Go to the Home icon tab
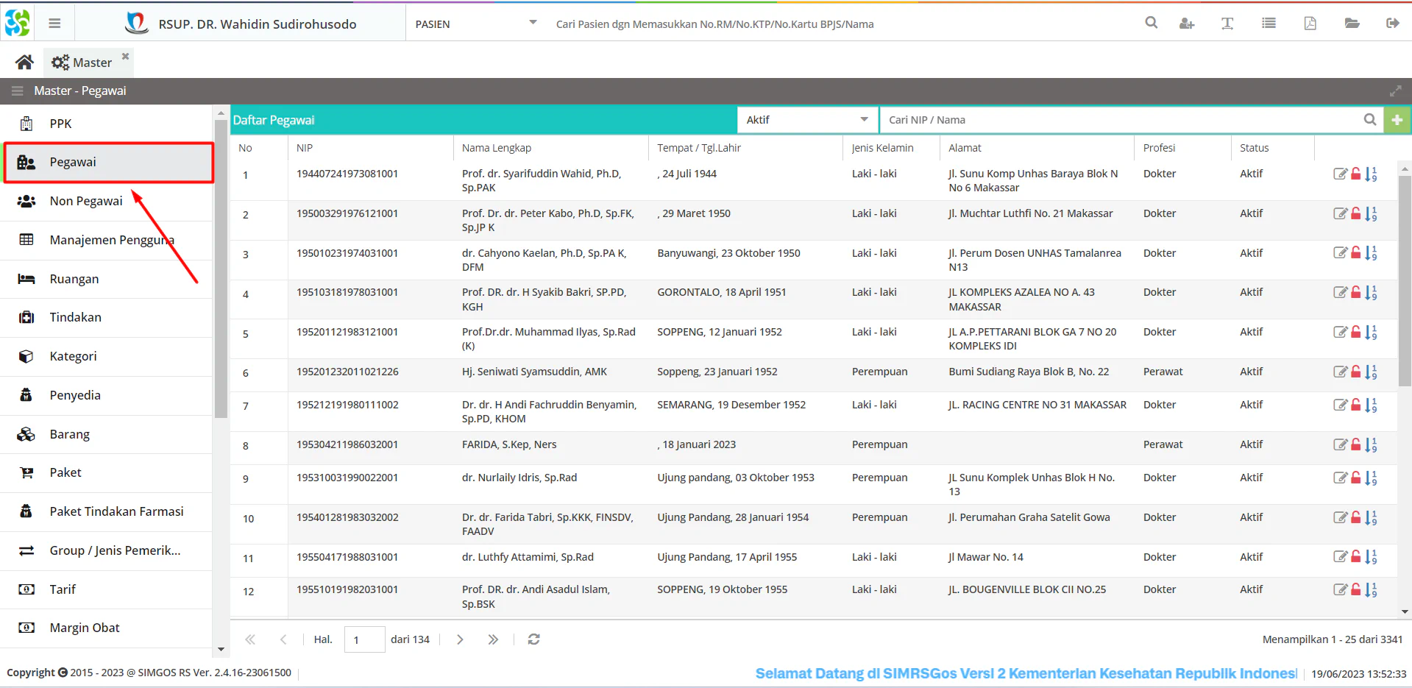 pos(24,63)
